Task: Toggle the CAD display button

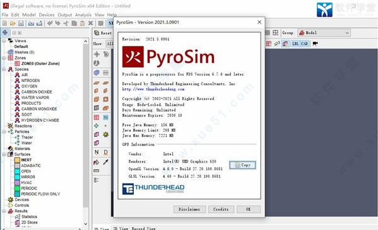Action: tap(304, 43)
